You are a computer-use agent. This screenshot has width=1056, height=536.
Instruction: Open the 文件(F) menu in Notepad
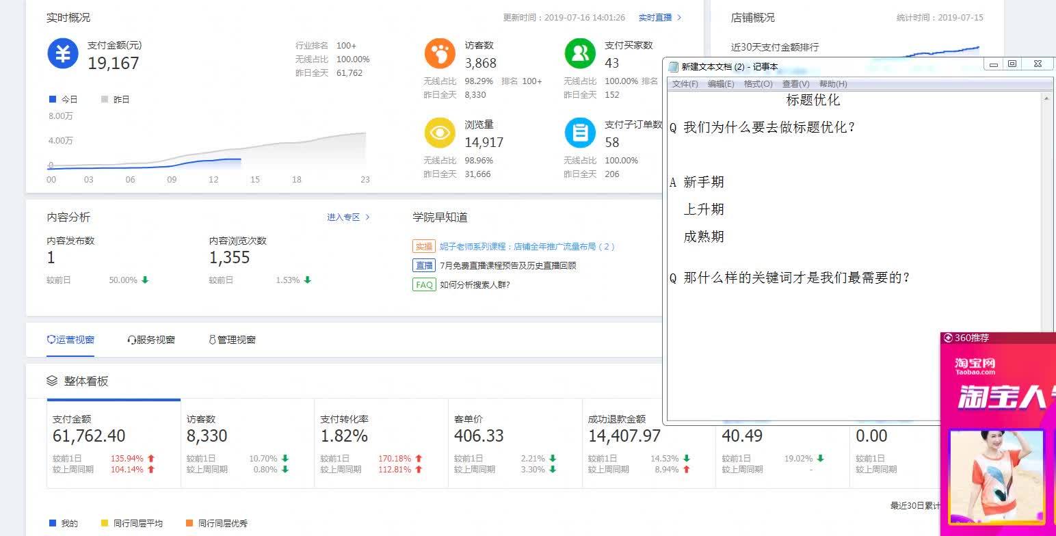pos(685,84)
